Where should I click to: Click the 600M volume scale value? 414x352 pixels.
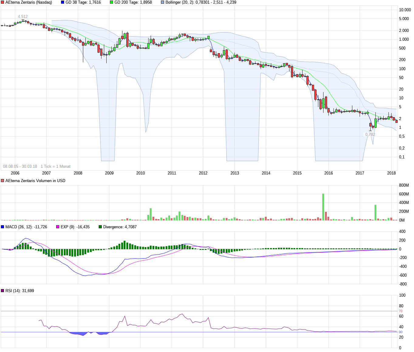coord(404,194)
